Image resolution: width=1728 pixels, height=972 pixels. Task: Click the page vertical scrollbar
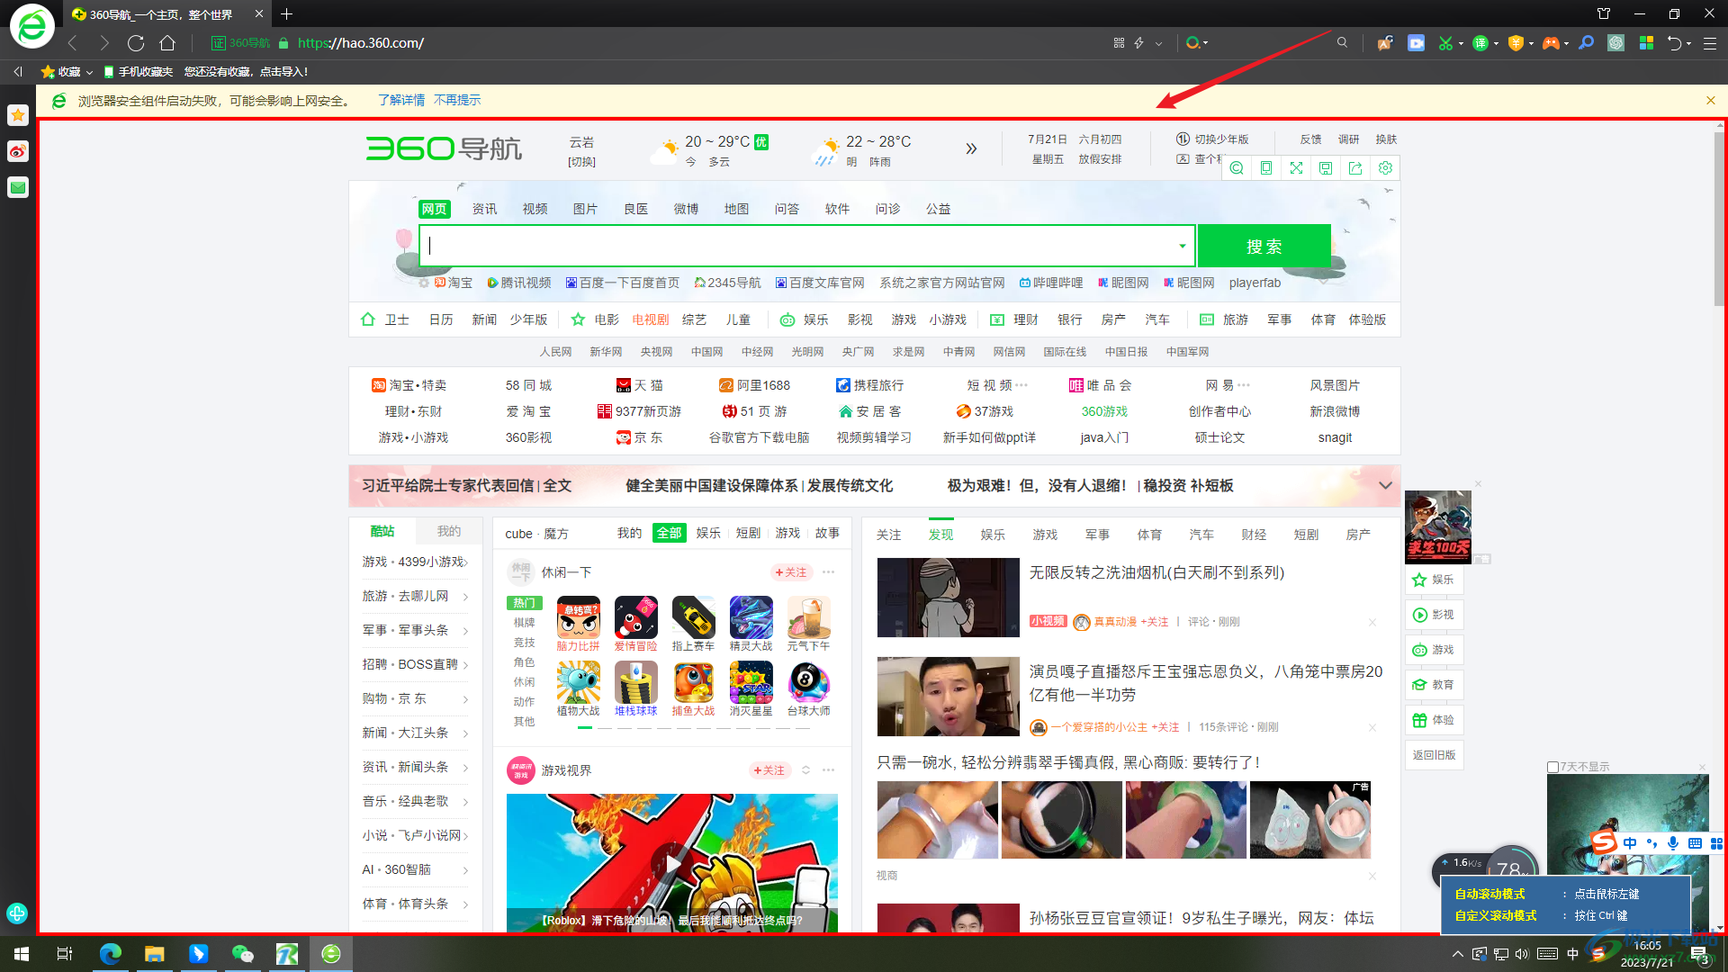coord(1720,221)
